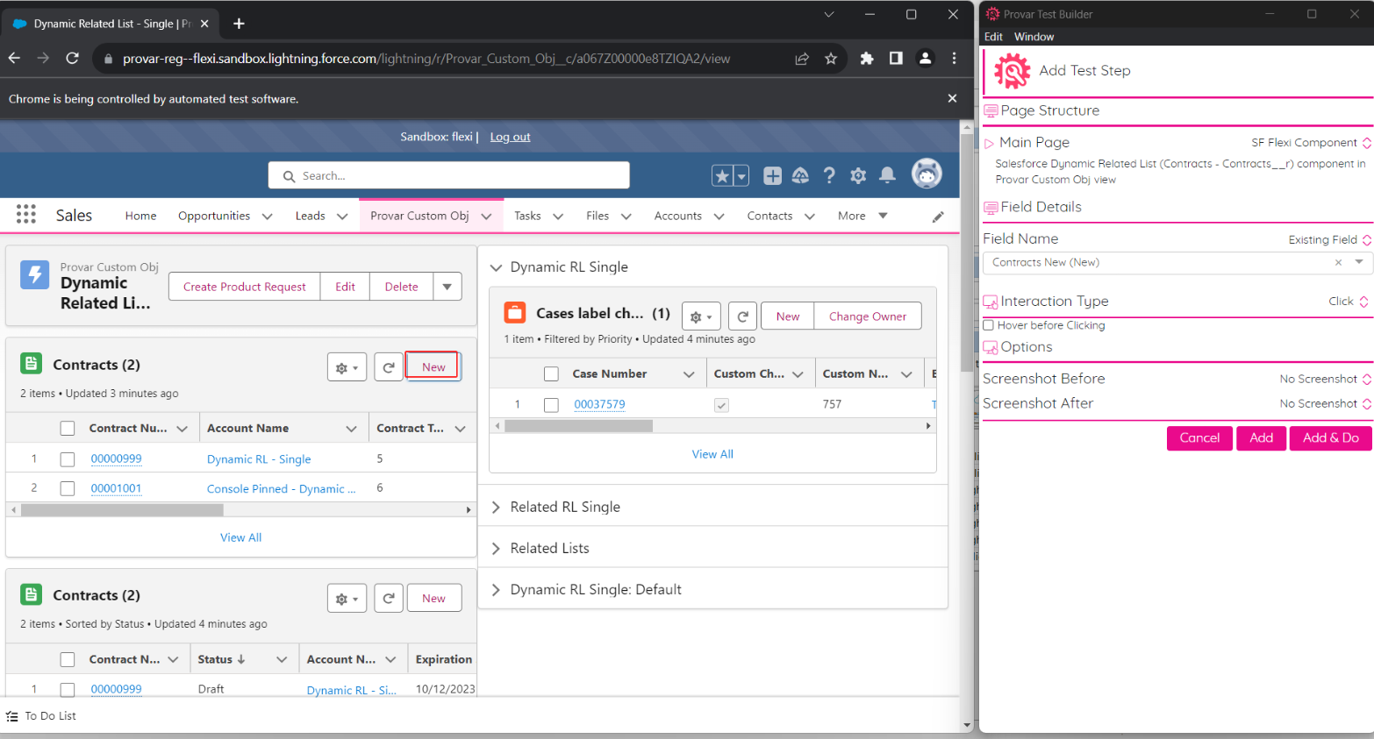Click the Log out link
The image size is (1374, 739).
(510, 137)
